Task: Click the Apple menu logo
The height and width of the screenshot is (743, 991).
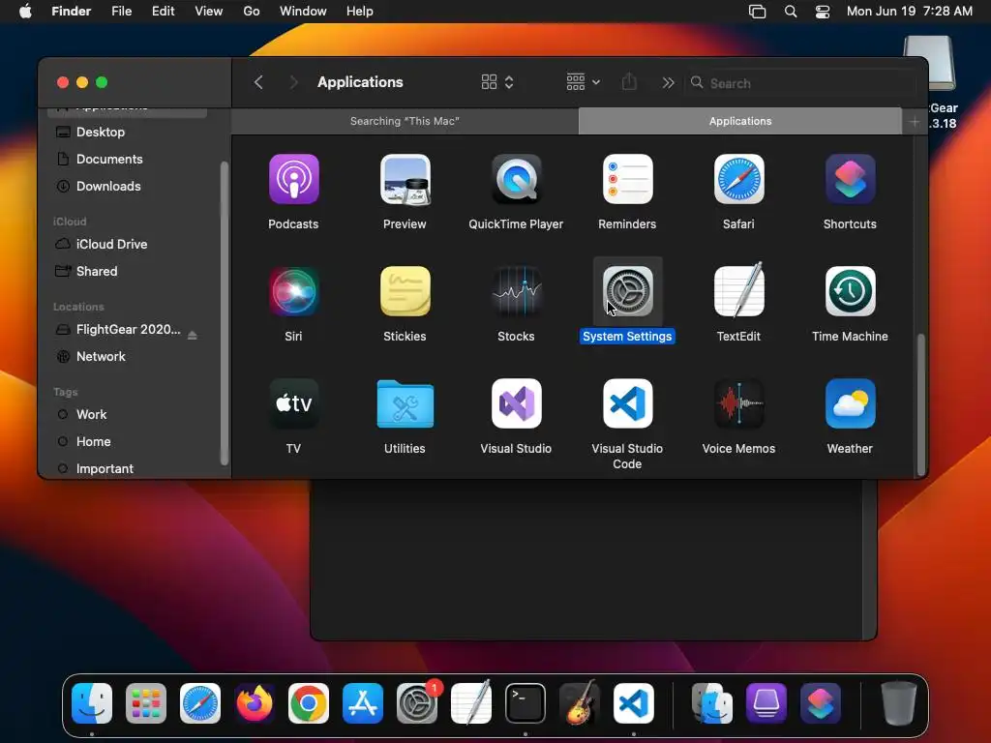Action: [x=25, y=12]
